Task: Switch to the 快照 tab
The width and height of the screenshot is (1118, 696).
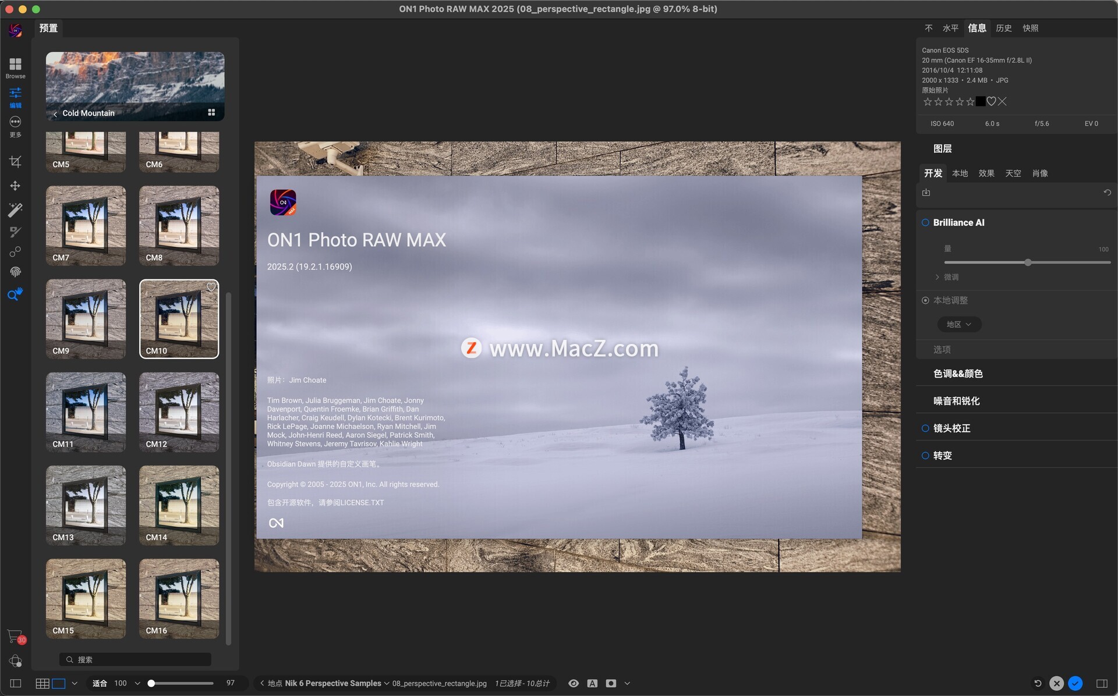Action: tap(1031, 28)
